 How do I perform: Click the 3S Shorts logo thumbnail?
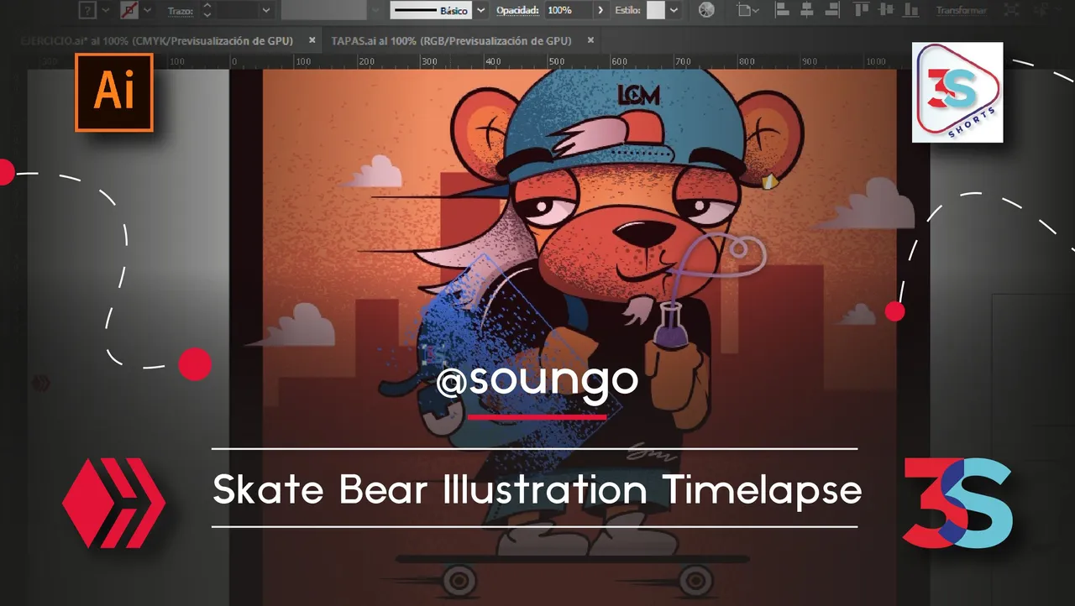pyautogui.click(x=957, y=92)
